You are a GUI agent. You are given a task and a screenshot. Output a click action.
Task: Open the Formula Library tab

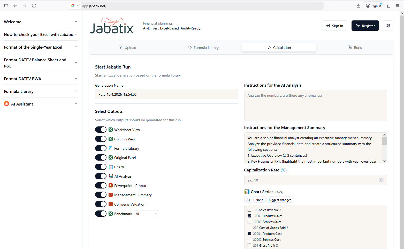(x=203, y=47)
